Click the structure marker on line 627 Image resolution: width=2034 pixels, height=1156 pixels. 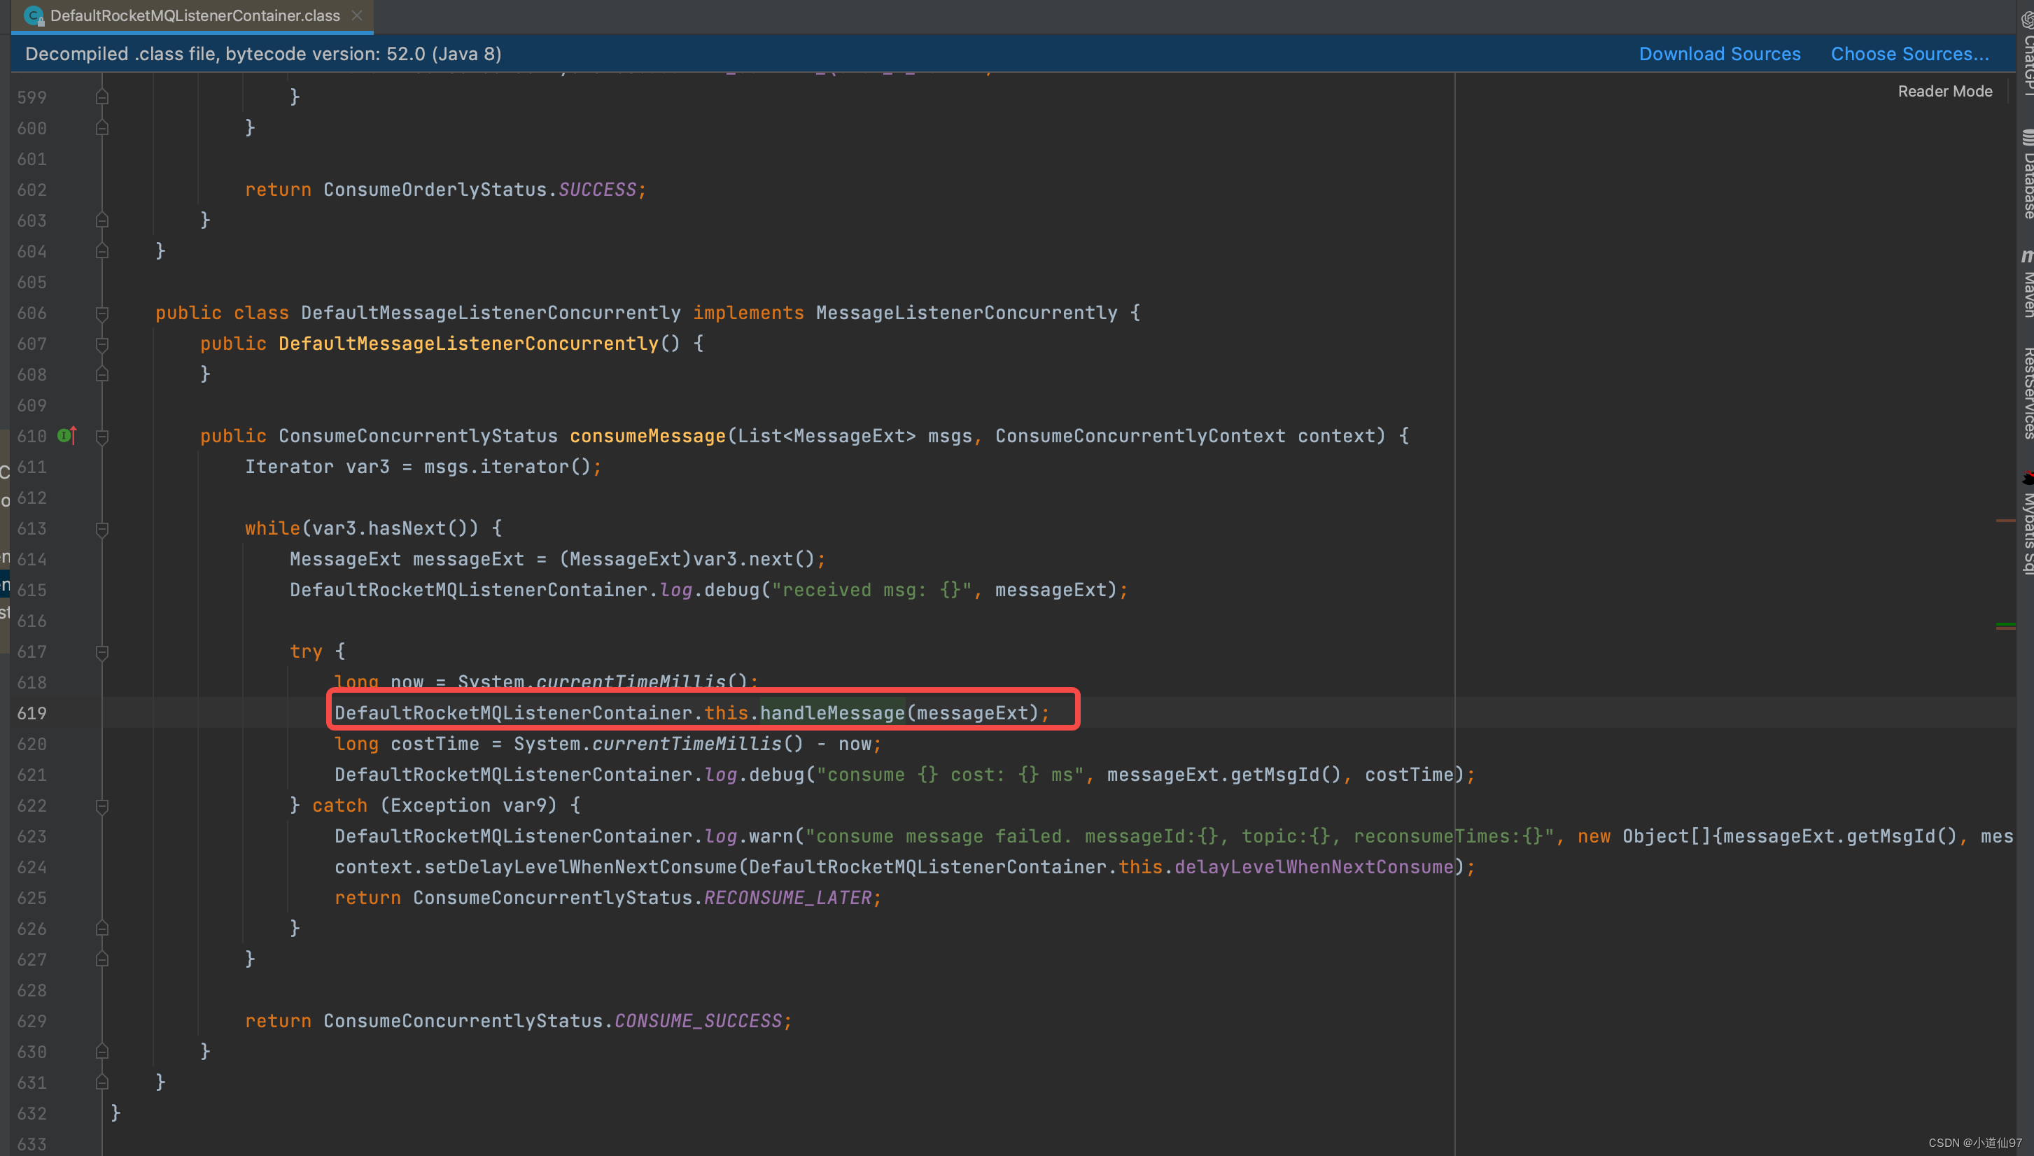click(102, 959)
